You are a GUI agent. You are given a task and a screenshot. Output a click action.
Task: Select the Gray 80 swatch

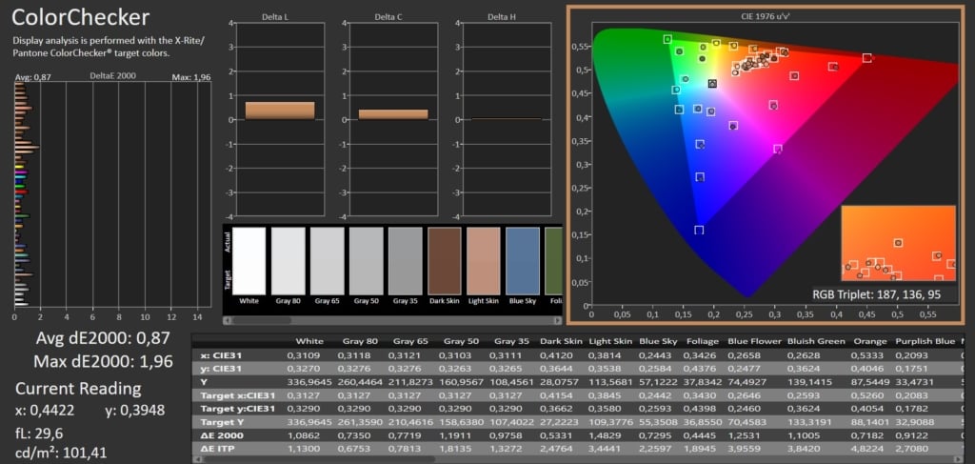(x=289, y=261)
